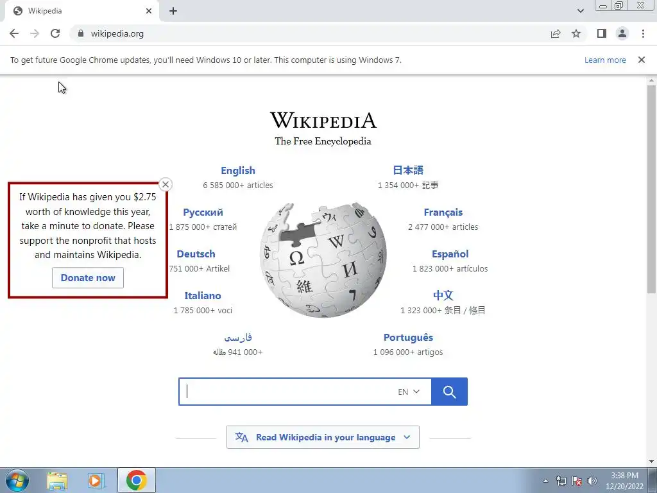
Task: Open Learn more about Chrome updates
Action: coord(605,60)
